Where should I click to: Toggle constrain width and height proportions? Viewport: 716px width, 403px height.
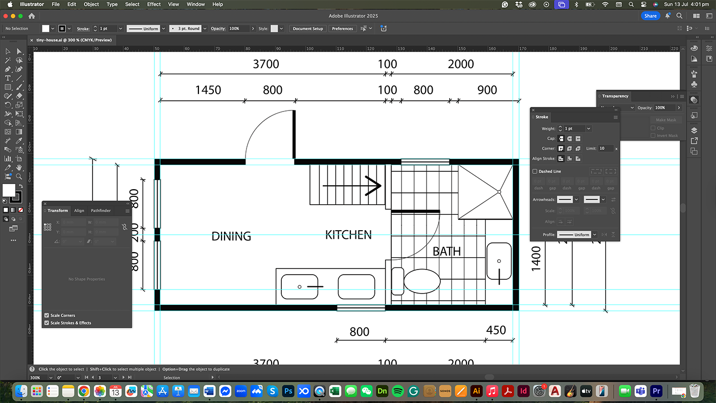click(x=124, y=227)
